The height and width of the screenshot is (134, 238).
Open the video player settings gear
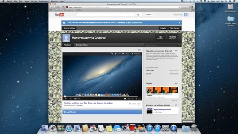coord(132,99)
